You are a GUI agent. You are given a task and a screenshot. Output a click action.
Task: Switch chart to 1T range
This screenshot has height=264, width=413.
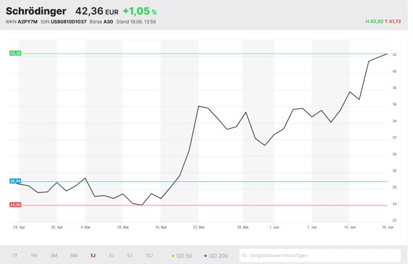pyautogui.click(x=15, y=256)
